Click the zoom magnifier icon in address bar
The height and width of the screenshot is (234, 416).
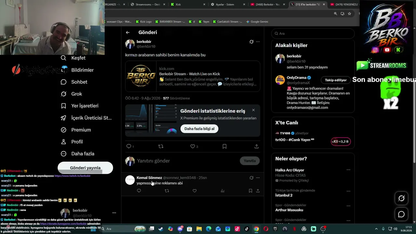tap(335, 14)
